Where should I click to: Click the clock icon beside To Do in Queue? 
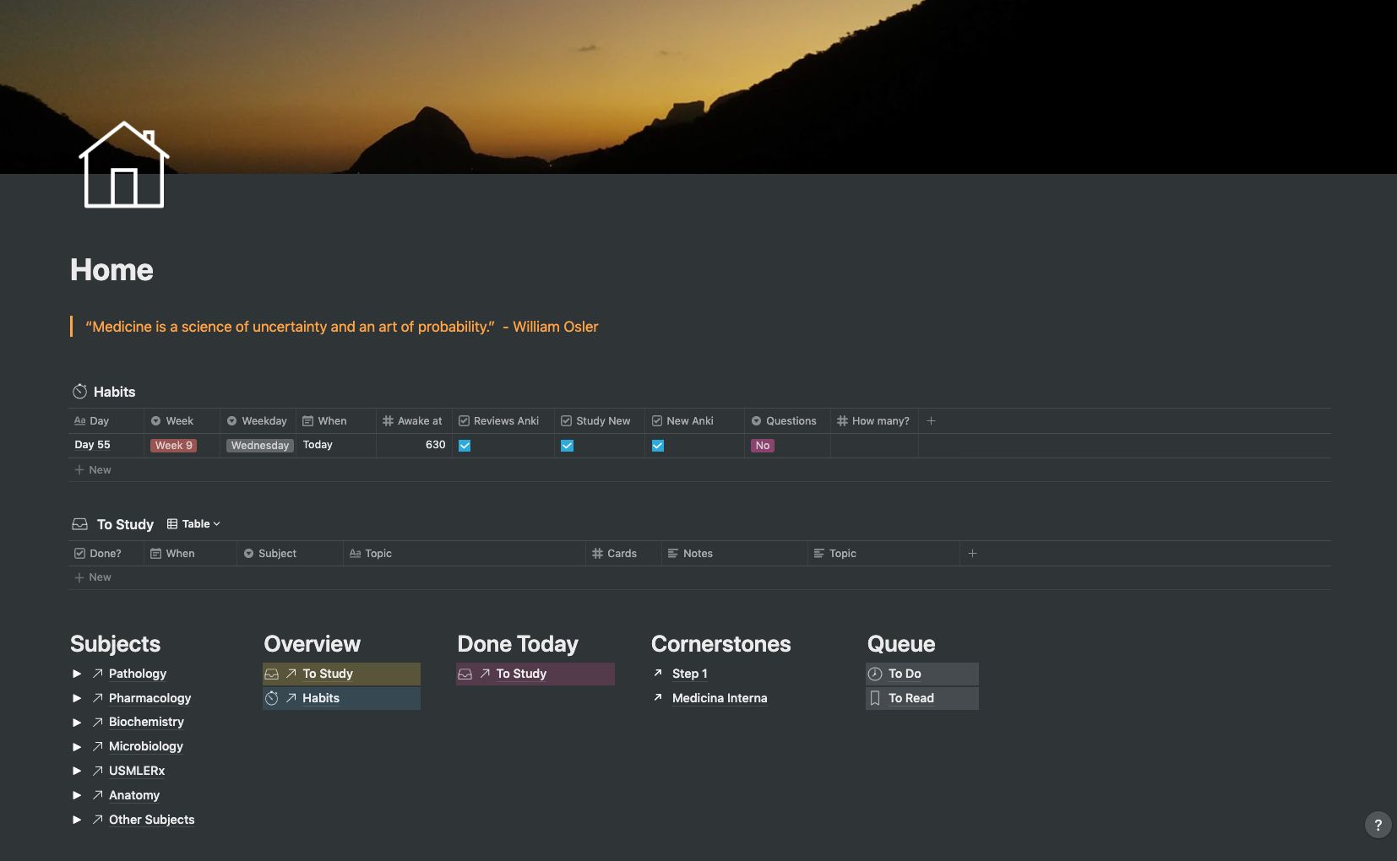click(875, 674)
